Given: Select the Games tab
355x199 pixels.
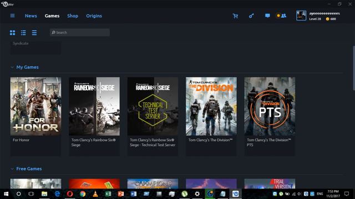Looking at the screenshot, I should click(52, 16).
